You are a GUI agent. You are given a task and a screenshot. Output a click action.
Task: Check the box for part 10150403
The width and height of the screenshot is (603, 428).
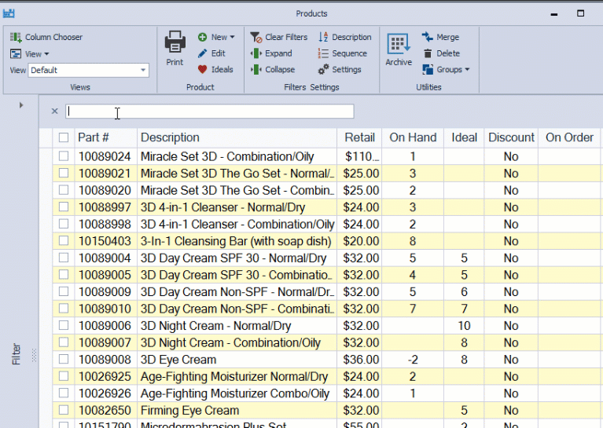tap(64, 240)
